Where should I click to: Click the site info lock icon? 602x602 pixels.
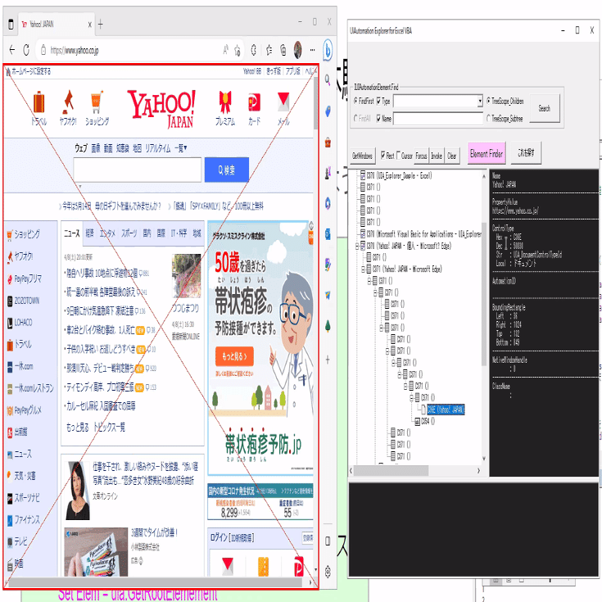(x=43, y=50)
